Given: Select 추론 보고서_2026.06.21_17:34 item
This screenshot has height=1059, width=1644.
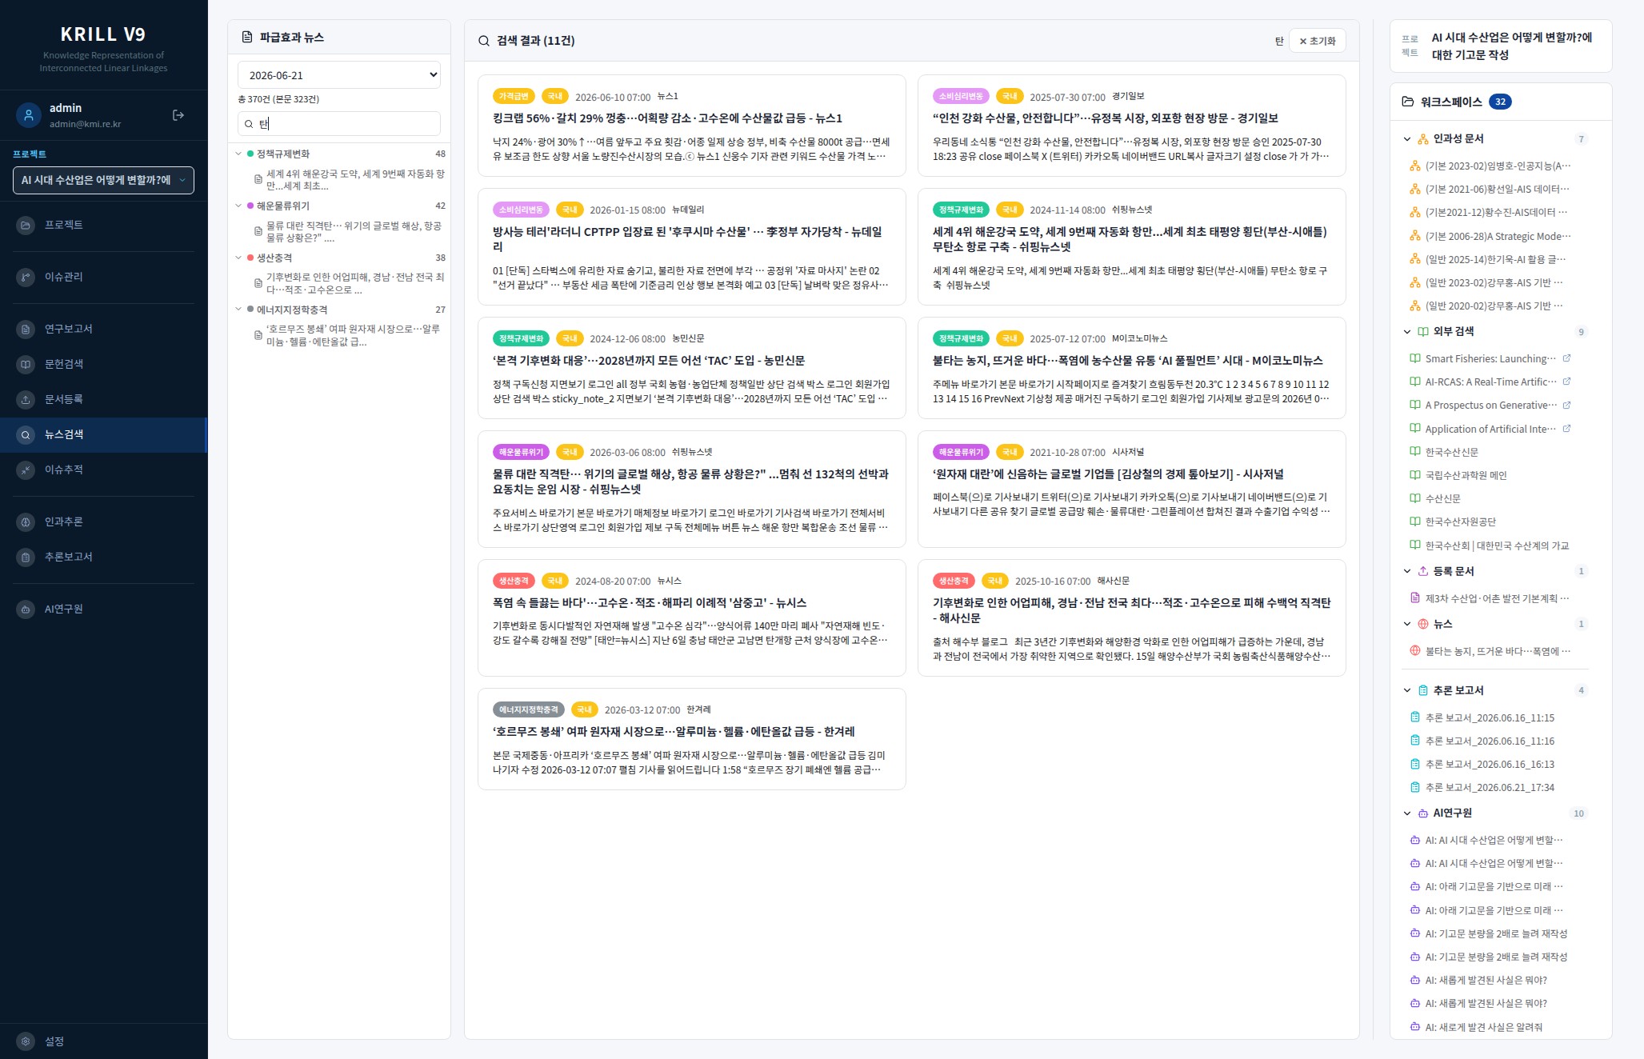Looking at the screenshot, I should tap(1490, 788).
